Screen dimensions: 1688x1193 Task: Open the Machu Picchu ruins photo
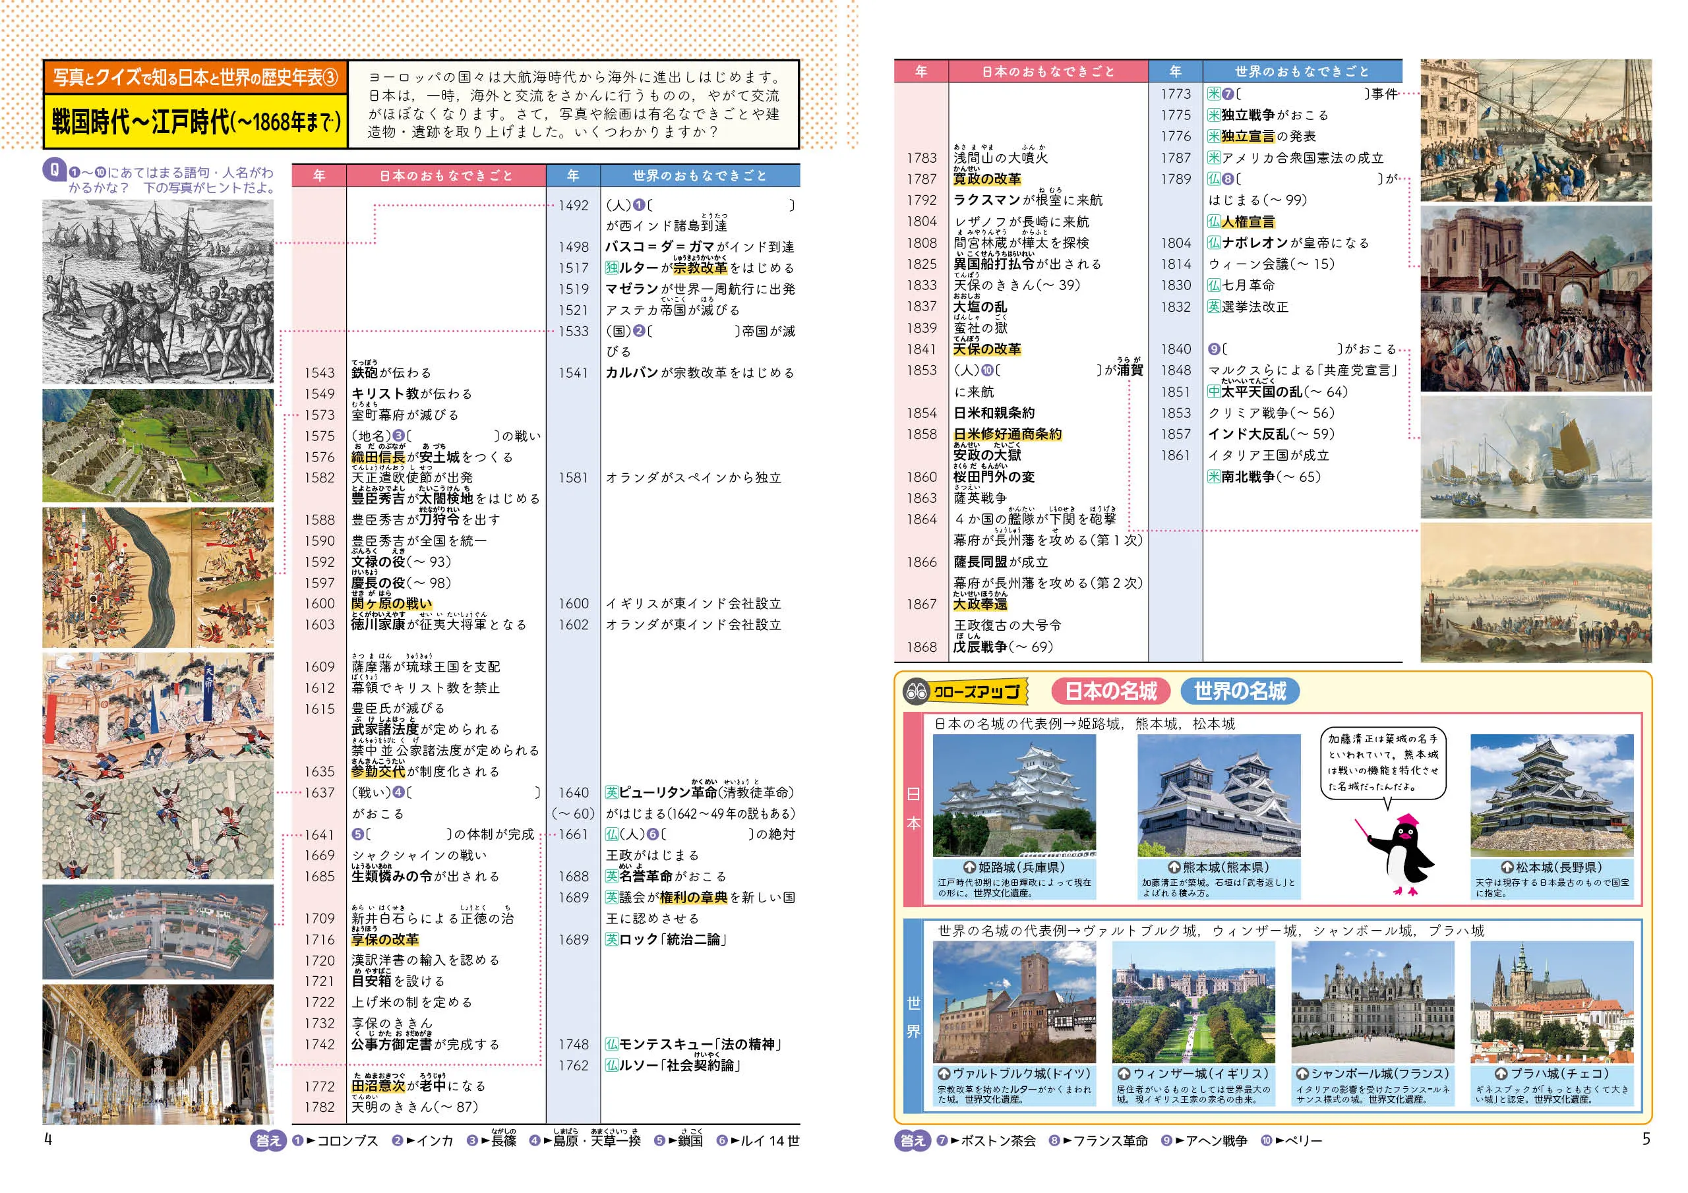click(158, 446)
